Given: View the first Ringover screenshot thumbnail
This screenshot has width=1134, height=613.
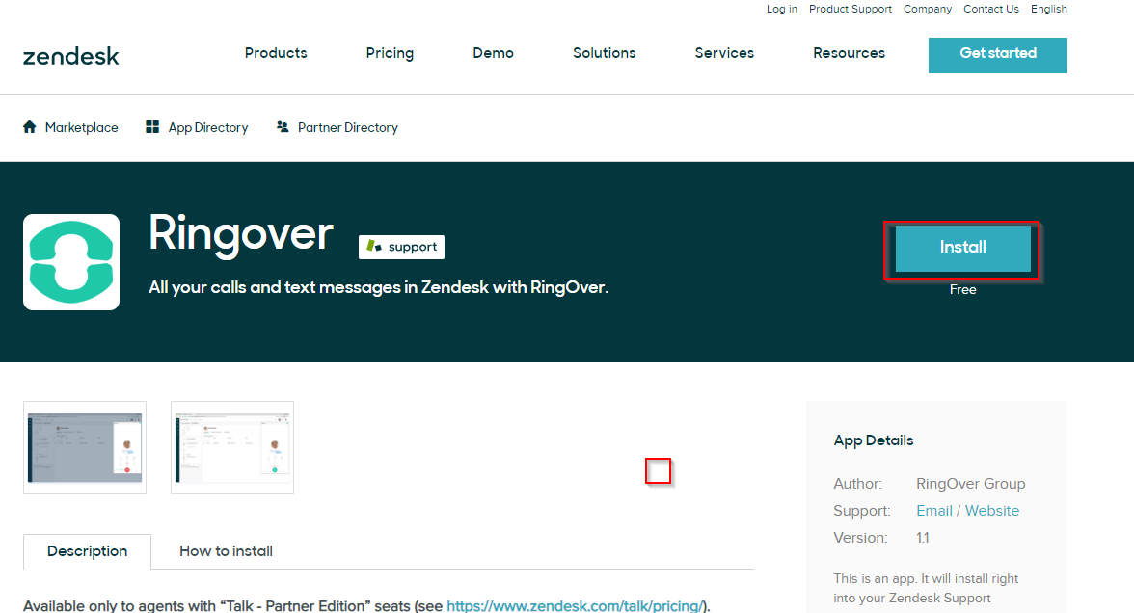Looking at the screenshot, I should click(85, 447).
